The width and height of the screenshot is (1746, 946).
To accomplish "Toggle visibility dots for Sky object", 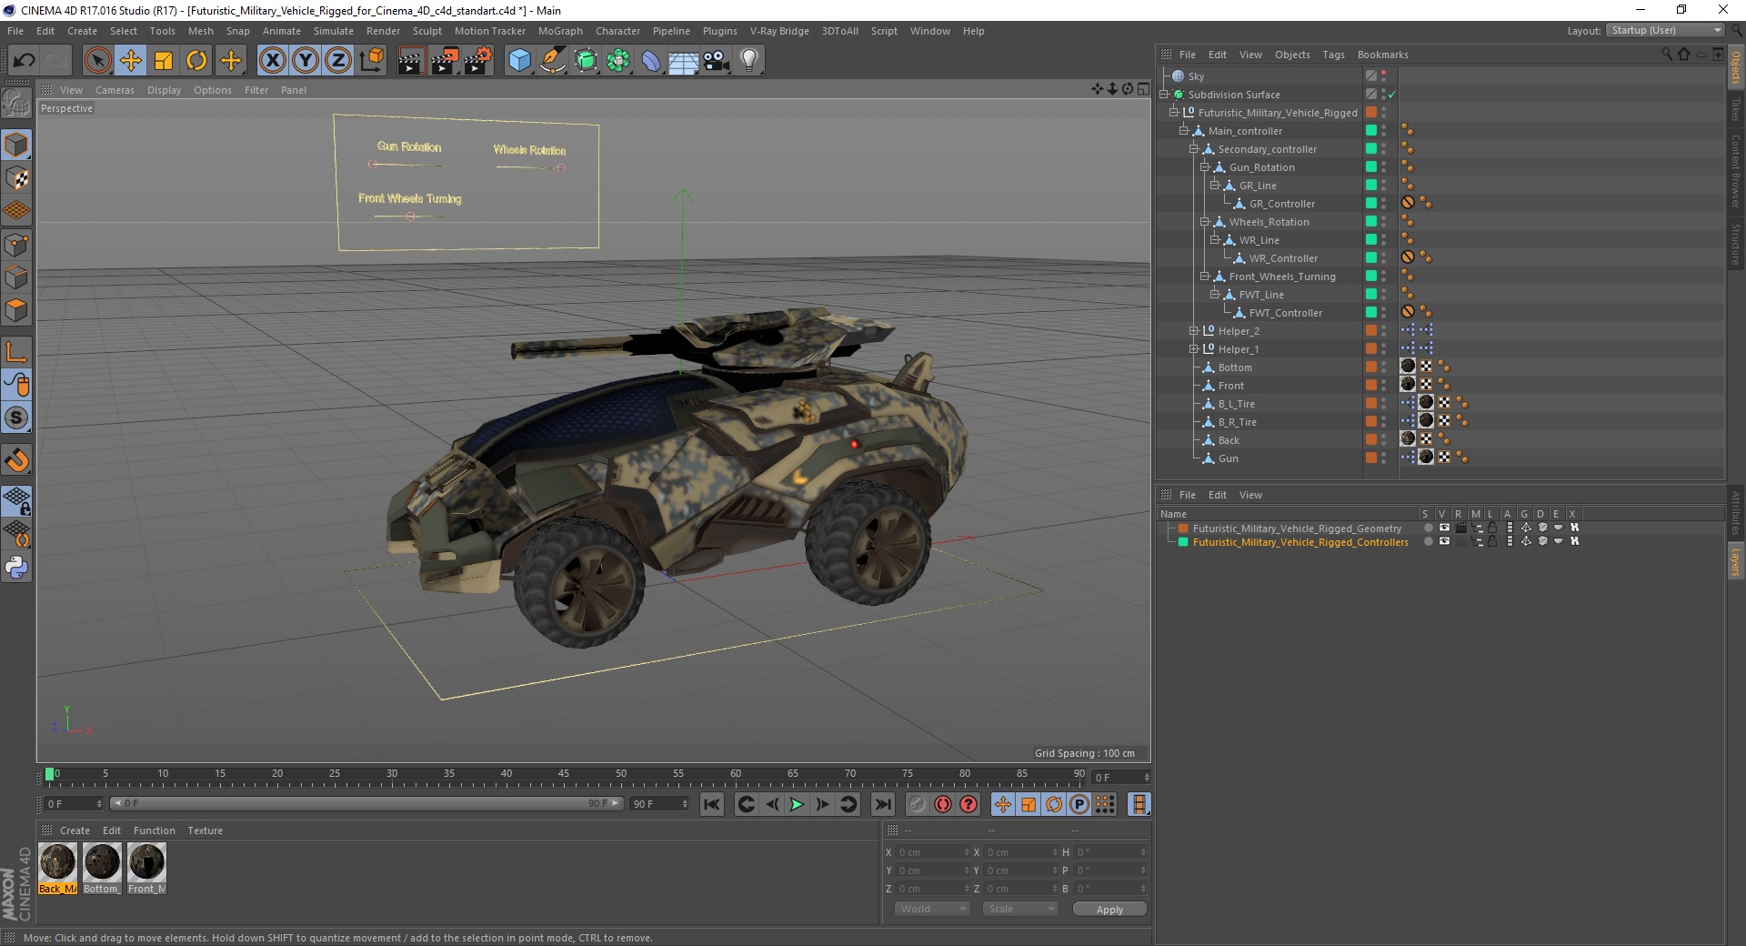I will 1384,76.
